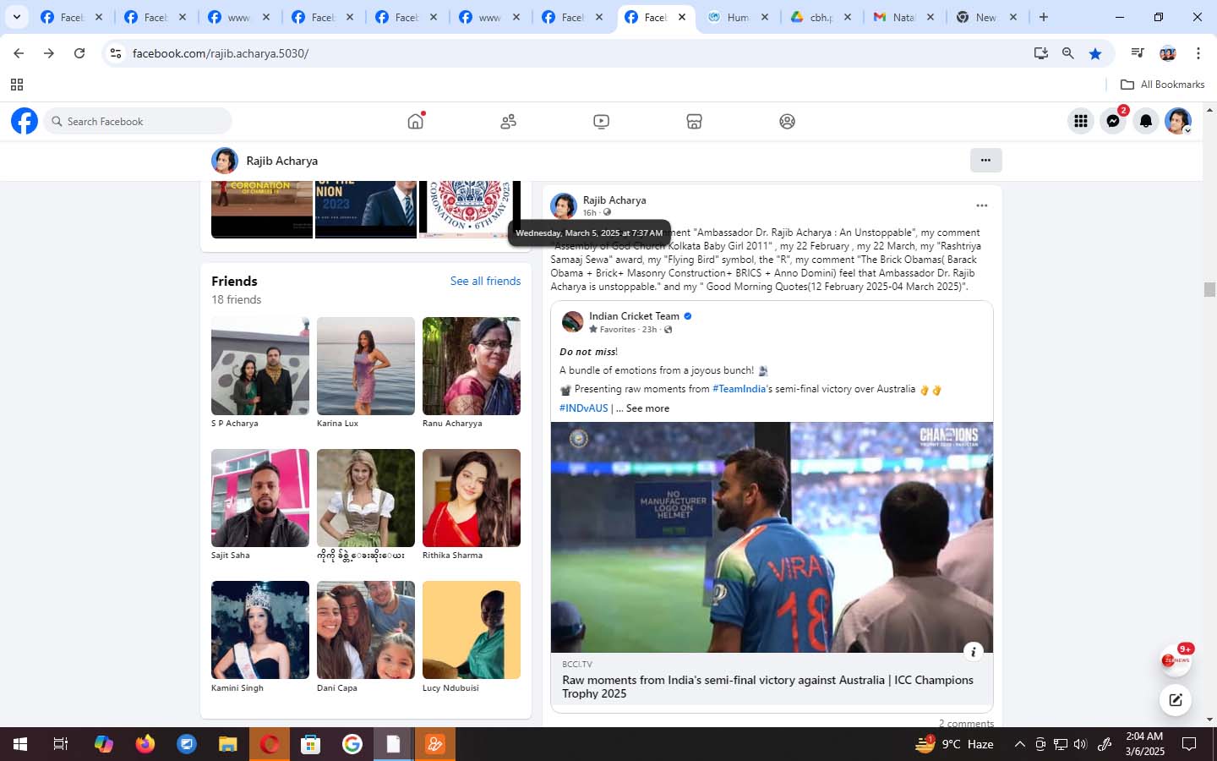The image size is (1217, 761).
Task: Show hidden system tray icons
Action: (x=1019, y=744)
